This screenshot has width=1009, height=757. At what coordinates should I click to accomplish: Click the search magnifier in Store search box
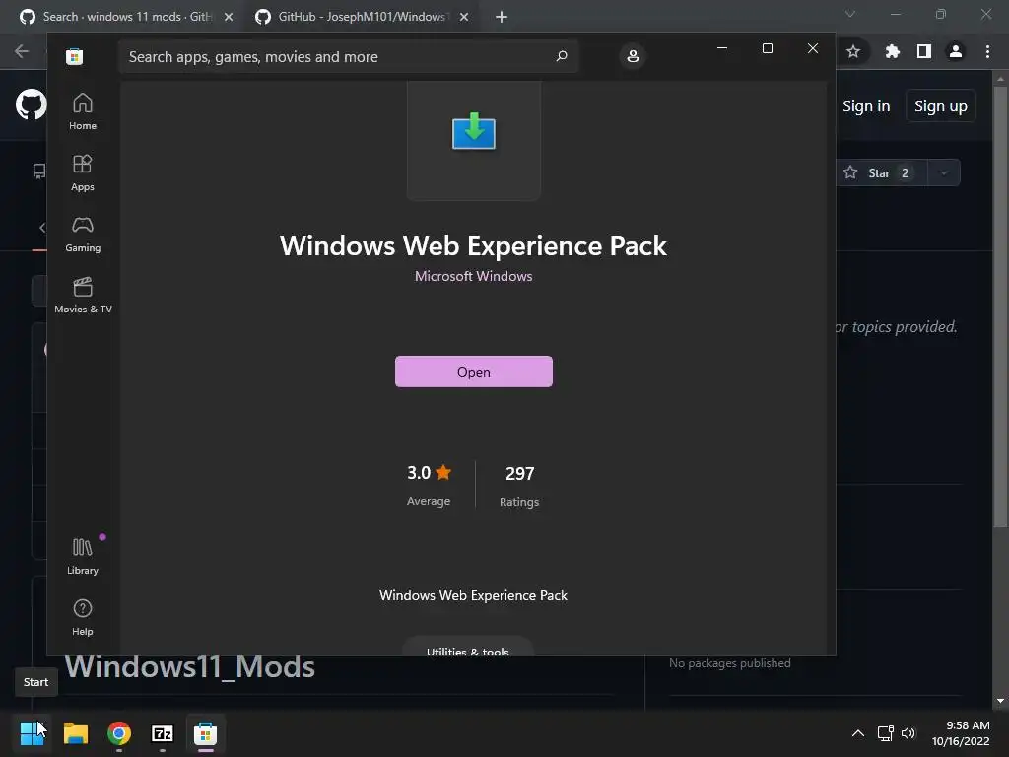tap(562, 56)
